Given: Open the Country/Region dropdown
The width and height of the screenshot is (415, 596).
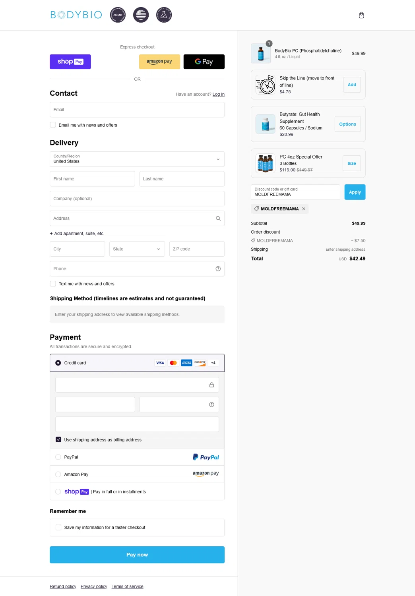Looking at the screenshot, I should pyautogui.click(x=137, y=159).
